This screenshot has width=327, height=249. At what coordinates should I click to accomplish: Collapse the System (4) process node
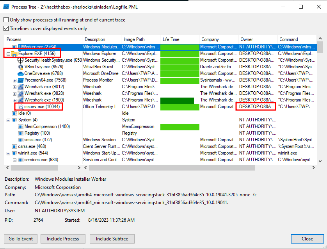pyautogui.click(x=9, y=120)
